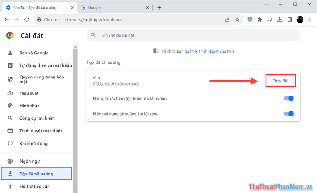
Task: Click the Chrome site info icon
Action: point(39,19)
